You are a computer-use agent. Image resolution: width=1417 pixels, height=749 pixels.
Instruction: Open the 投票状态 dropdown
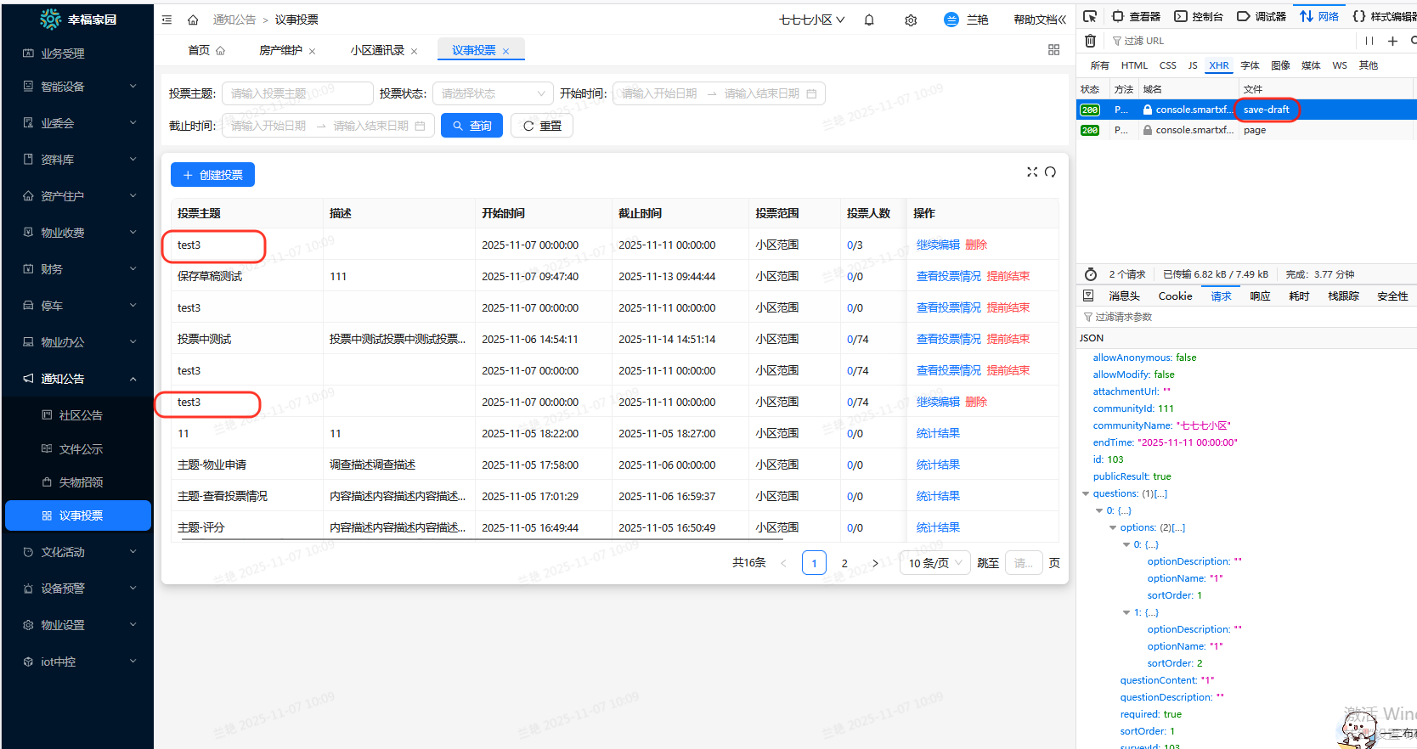pos(493,93)
